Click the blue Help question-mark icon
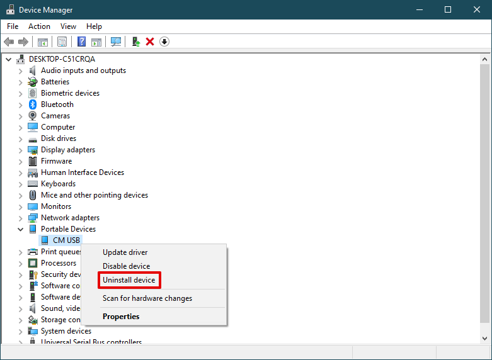The width and height of the screenshot is (492, 360). [82, 42]
